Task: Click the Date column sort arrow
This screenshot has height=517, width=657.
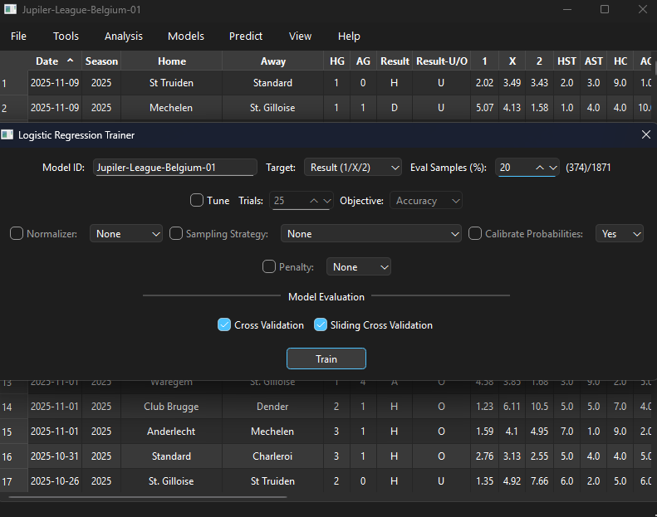Action: point(71,61)
